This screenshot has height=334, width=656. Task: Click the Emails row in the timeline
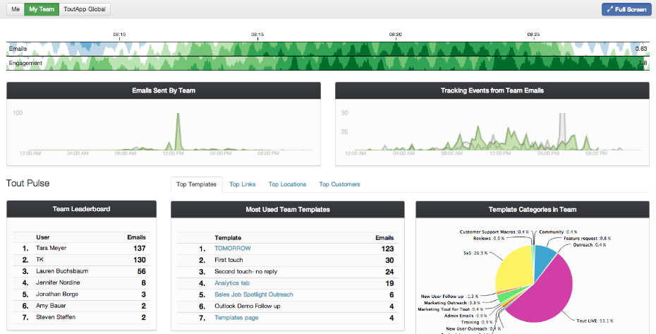[282, 49]
